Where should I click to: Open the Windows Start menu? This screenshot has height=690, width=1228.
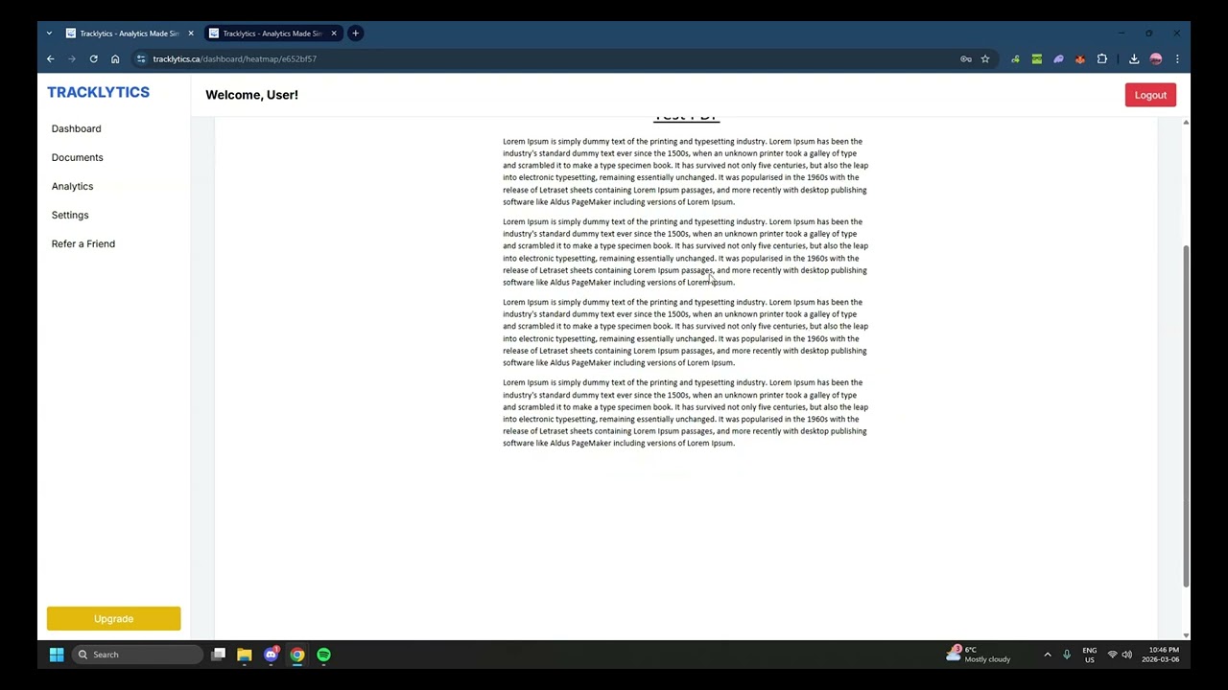pyautogui.click(x=57, y=655)
